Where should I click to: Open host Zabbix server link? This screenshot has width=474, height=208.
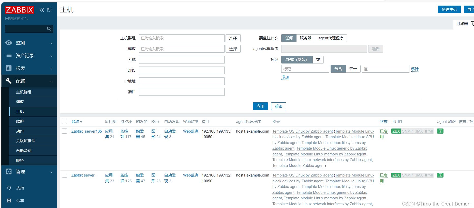[x=83, y=175]
